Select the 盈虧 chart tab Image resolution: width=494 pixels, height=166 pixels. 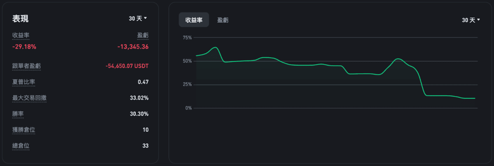tap(223, 20)
